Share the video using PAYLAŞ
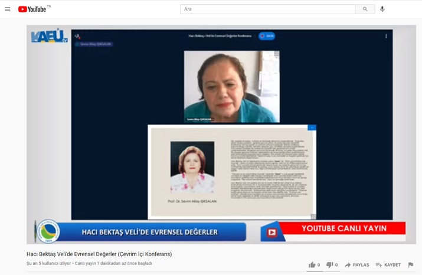422x275 pixels. tap(357, 265)
